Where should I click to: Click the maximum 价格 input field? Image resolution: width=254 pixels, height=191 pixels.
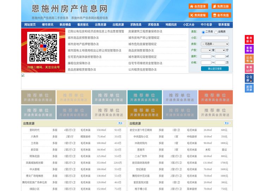pos(220,63)
